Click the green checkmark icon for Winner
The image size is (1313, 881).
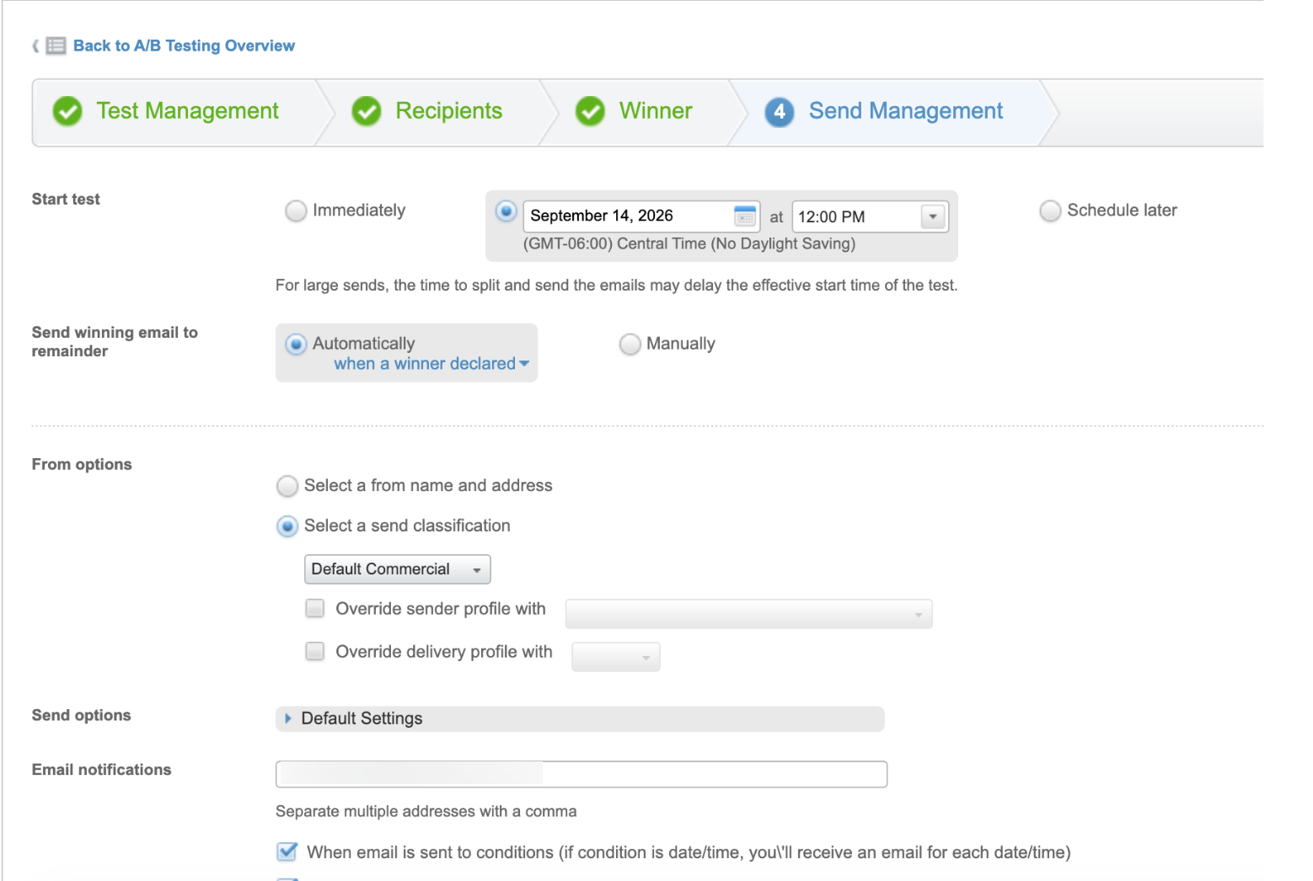coord(590,111)
